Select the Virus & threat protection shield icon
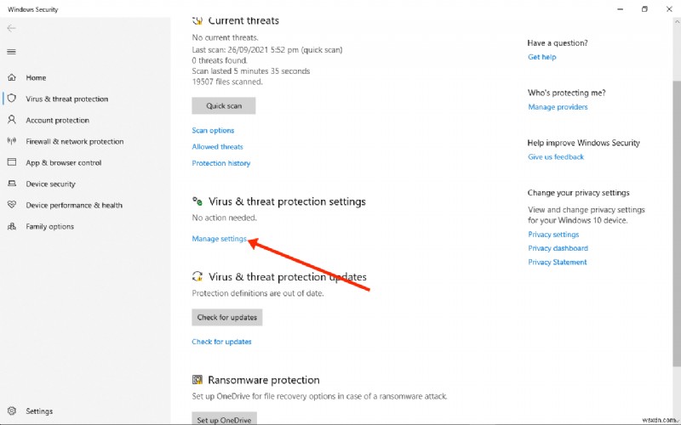 12,99
